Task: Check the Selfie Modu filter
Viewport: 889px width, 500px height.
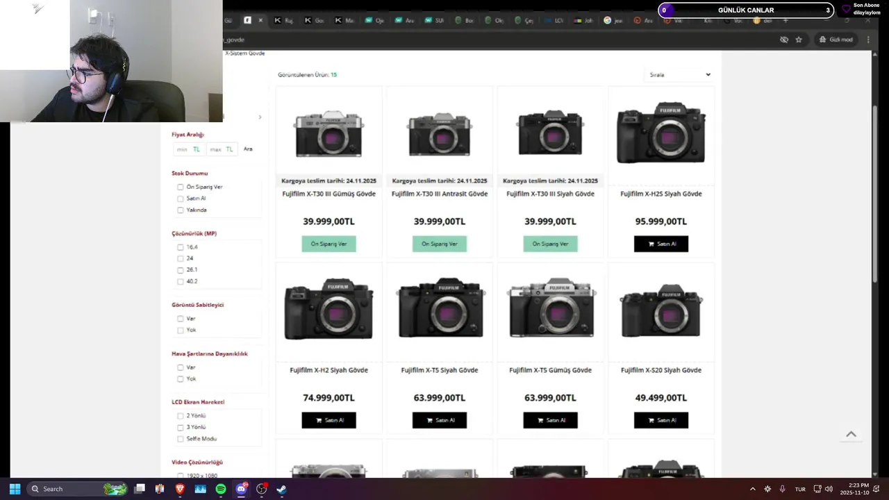Action: click(181, 439)
